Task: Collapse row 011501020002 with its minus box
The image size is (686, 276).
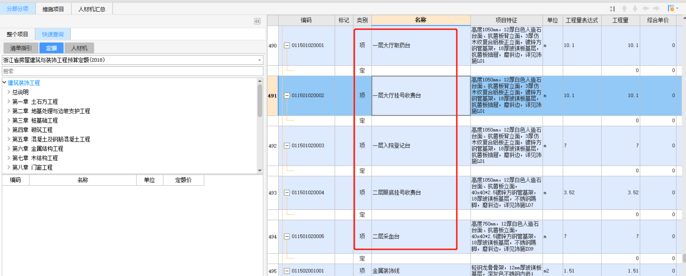Action: coord(287,96)
